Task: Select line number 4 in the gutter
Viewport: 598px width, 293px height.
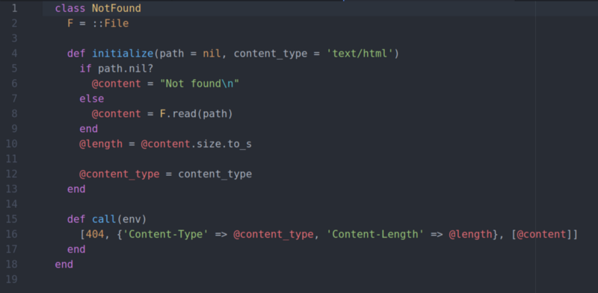Action: click(x=14, y=54)
